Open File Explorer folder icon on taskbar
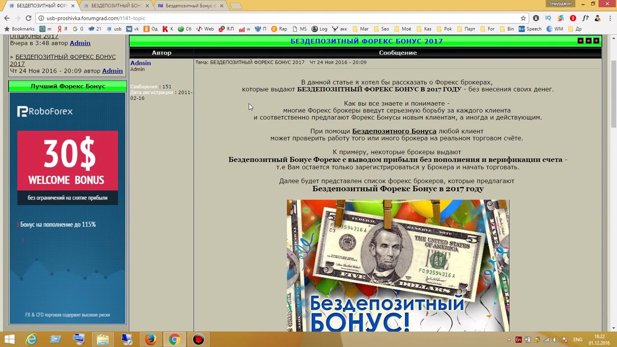 [103, 339]
